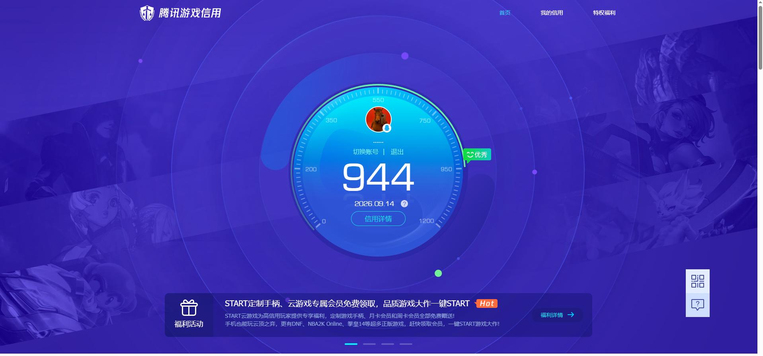Viewport: 763px width, 356px height.
Task: Click the 优秀 smiley rating tag
Action: [x=477, y=154]
